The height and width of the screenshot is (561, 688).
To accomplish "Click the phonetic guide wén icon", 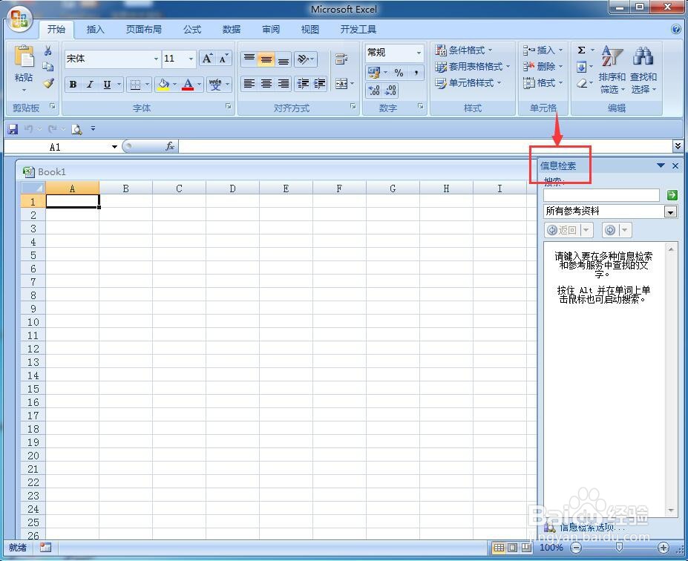I will (x=215, y=84).
